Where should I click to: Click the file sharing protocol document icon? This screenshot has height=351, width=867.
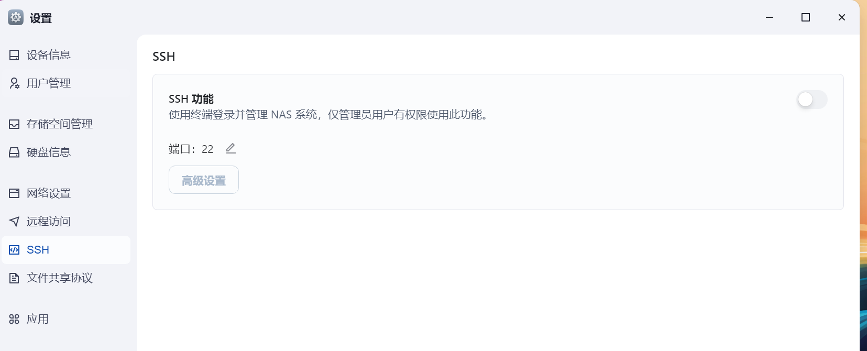(x=14, y=278)
